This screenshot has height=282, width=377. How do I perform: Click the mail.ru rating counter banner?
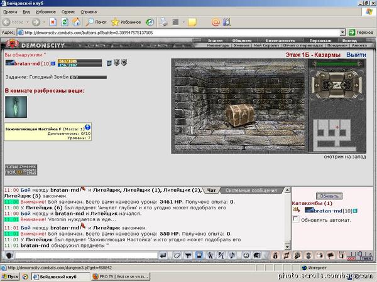(x=21, y=170)
